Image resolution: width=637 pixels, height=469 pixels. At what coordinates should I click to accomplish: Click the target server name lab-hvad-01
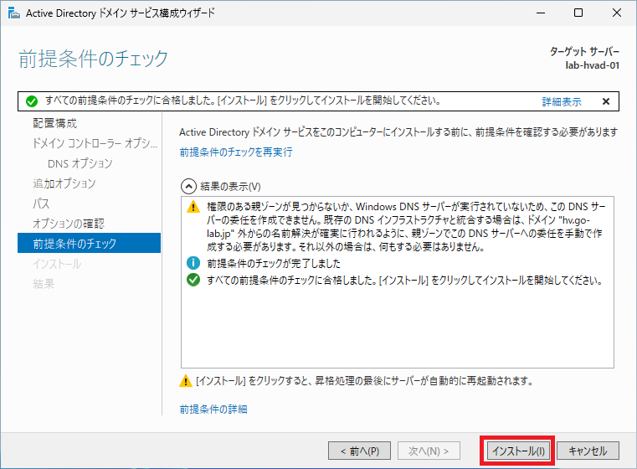593,65
